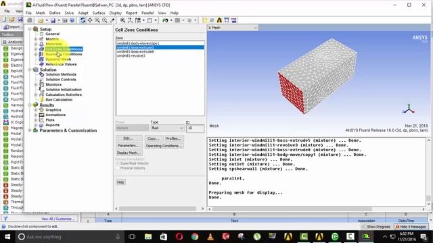433x243 pixels.
Task: Click the Operating Conditions... button
Action: pos(164,146)
